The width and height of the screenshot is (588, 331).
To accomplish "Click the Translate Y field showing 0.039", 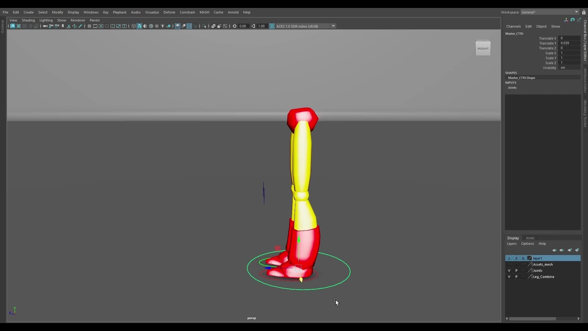I will tap(569, 43).
